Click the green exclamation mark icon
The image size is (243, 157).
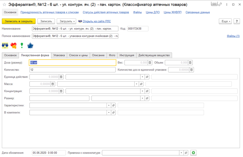[x=22, y=46]
